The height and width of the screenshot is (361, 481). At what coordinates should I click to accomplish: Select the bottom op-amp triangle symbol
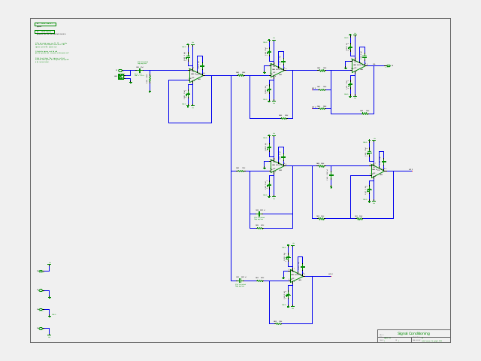[x=297, y=276]
